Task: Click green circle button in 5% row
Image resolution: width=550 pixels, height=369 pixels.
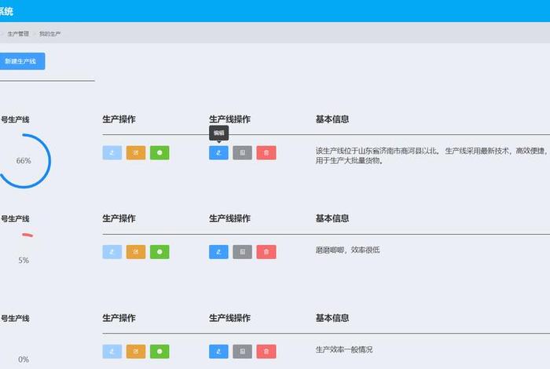Action: 159,252
